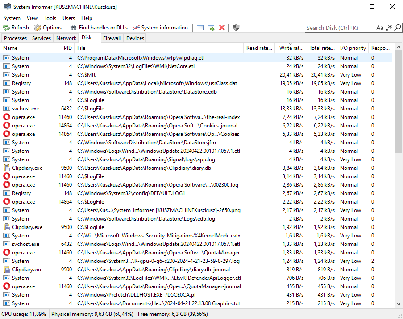
Task: Click svchost.exe icon on WindowsUpdate etl row
Action: pos(7,244)
